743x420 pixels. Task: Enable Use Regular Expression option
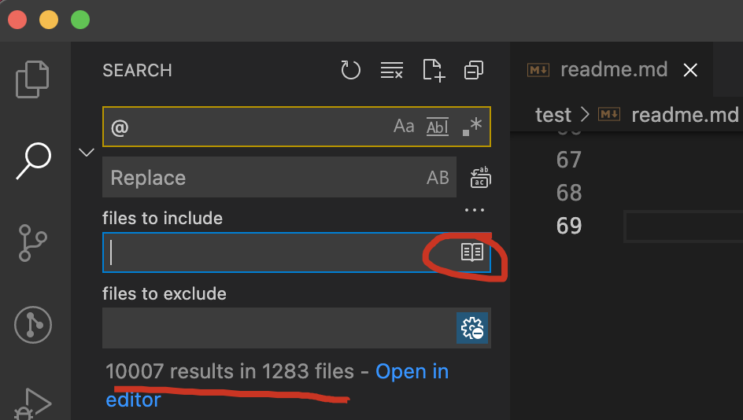coord(472,127)
